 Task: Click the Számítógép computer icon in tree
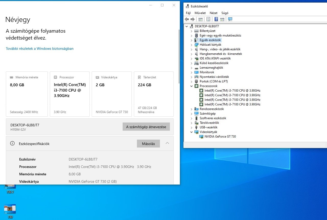(x=196, y=114)
